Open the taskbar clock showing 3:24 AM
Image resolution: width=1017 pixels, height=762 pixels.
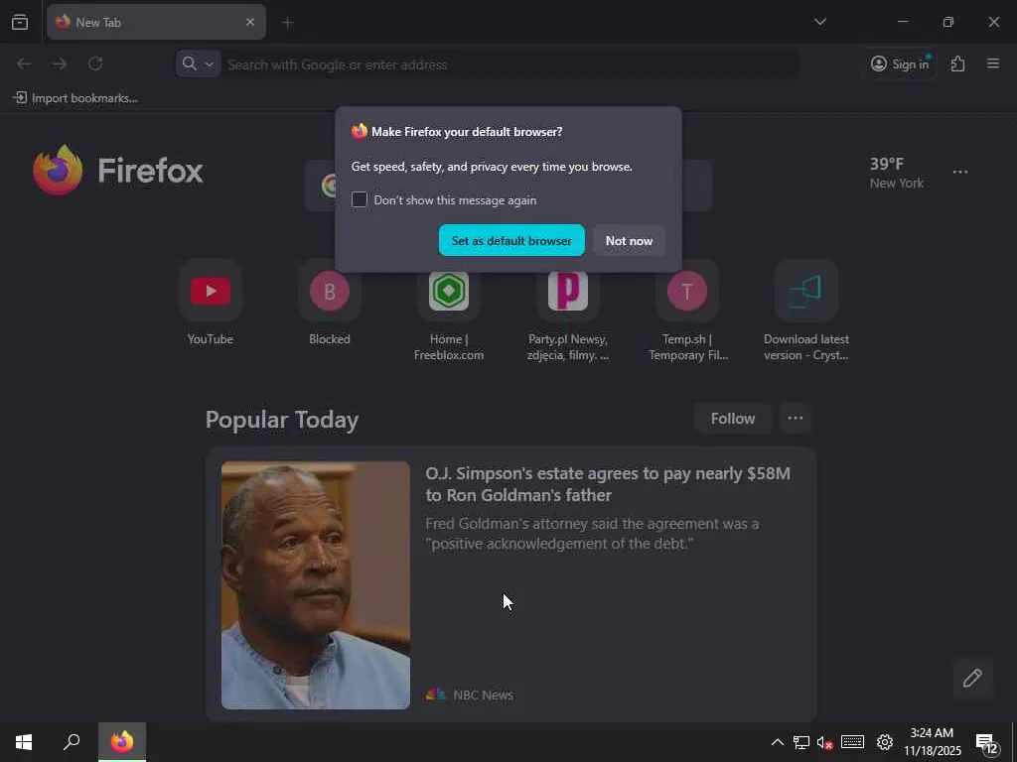[x=932, y=742]
